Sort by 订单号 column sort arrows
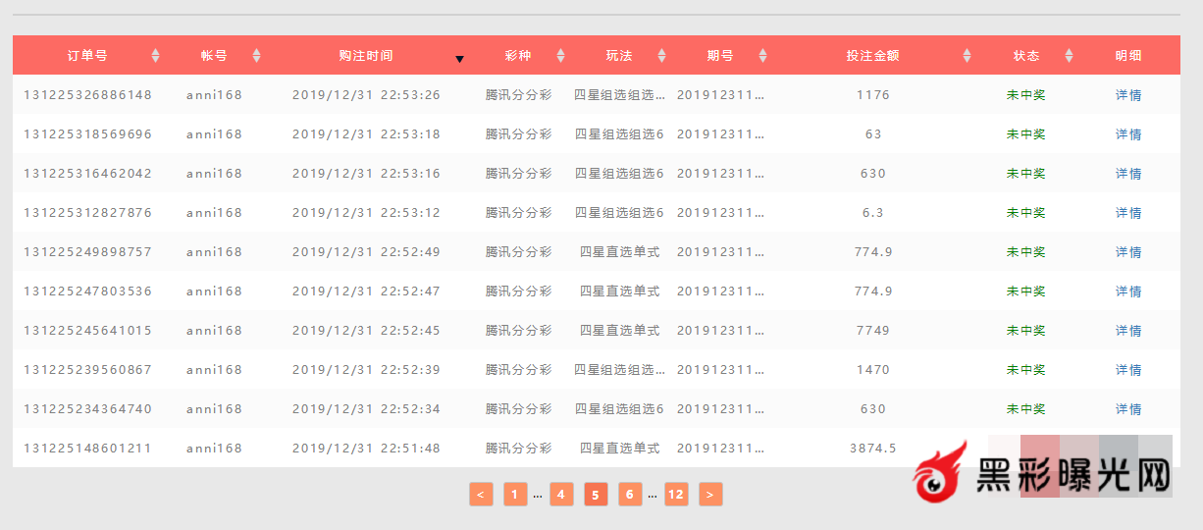This screenshot has width=1203, height=530. click(155, 56)
